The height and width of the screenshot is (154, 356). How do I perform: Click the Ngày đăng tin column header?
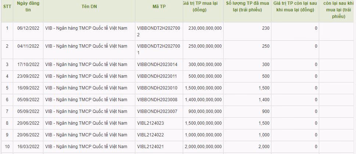coord(28,7)
